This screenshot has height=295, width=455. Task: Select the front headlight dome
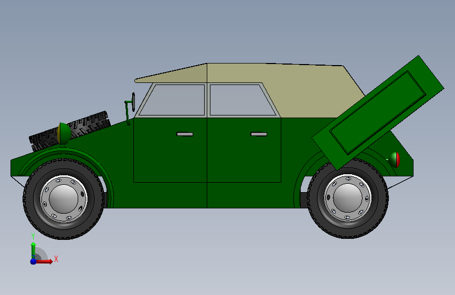[64, 133]
